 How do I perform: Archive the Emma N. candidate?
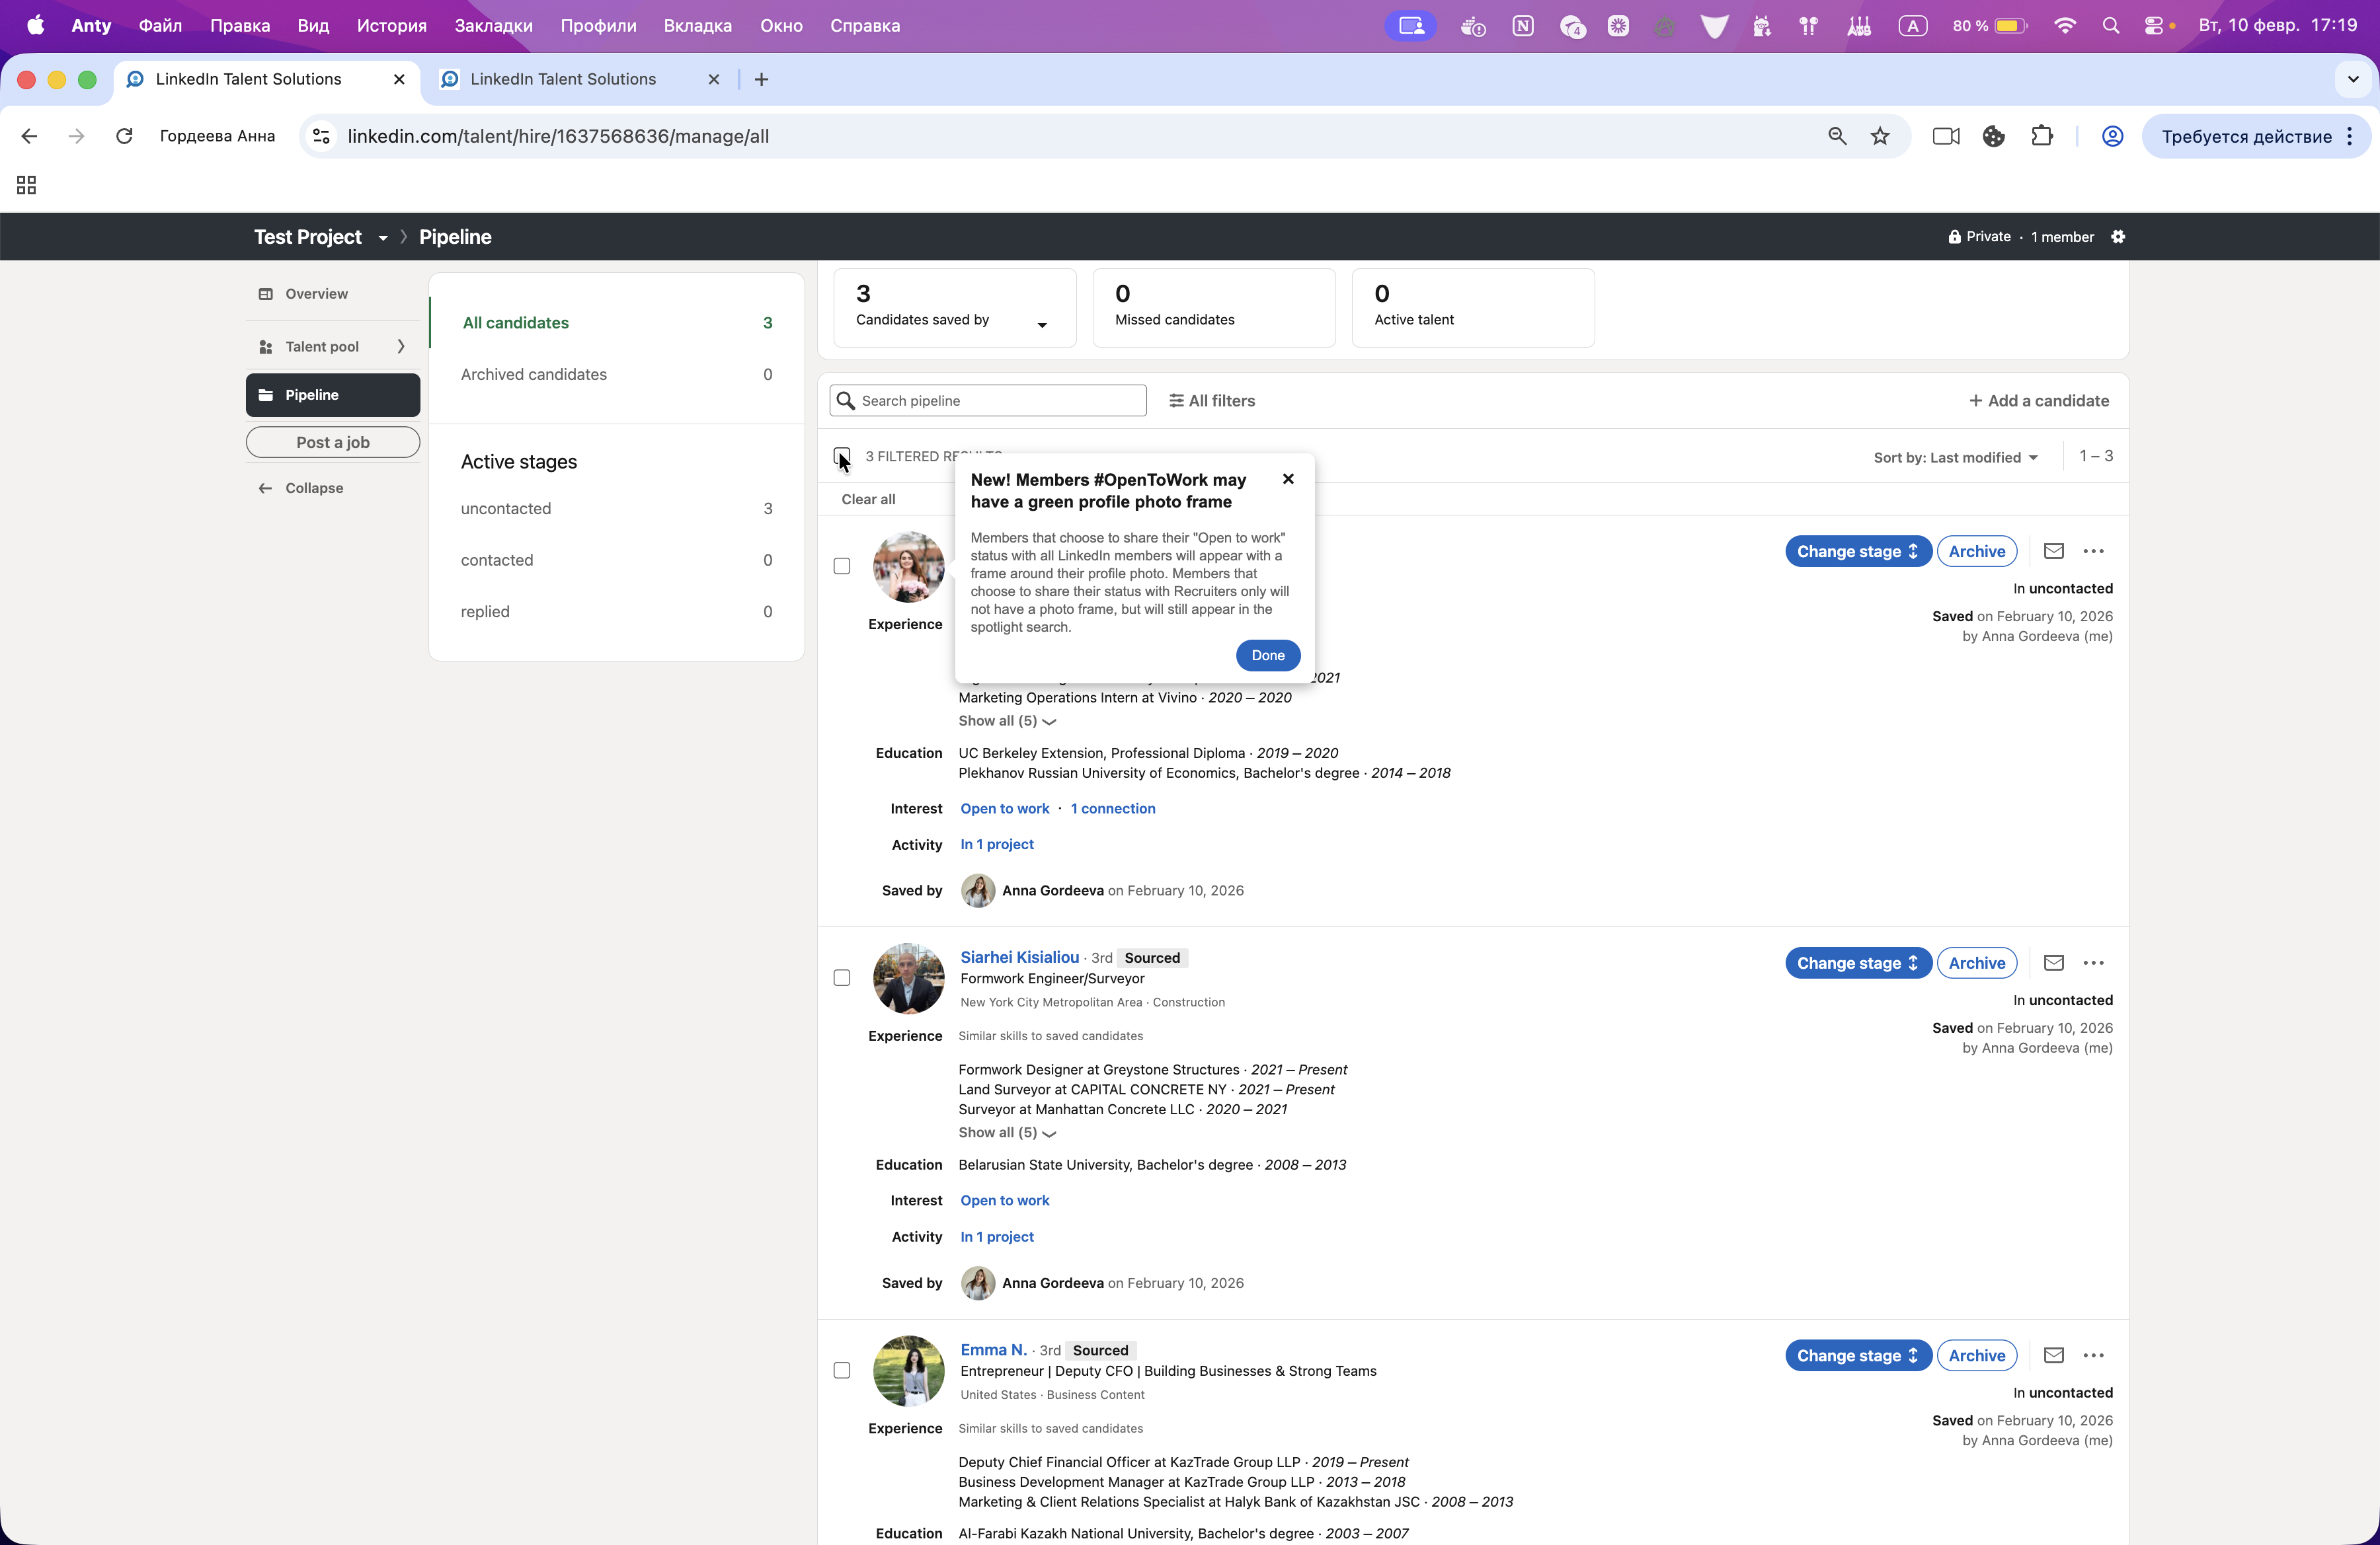coord(1976,1355)
